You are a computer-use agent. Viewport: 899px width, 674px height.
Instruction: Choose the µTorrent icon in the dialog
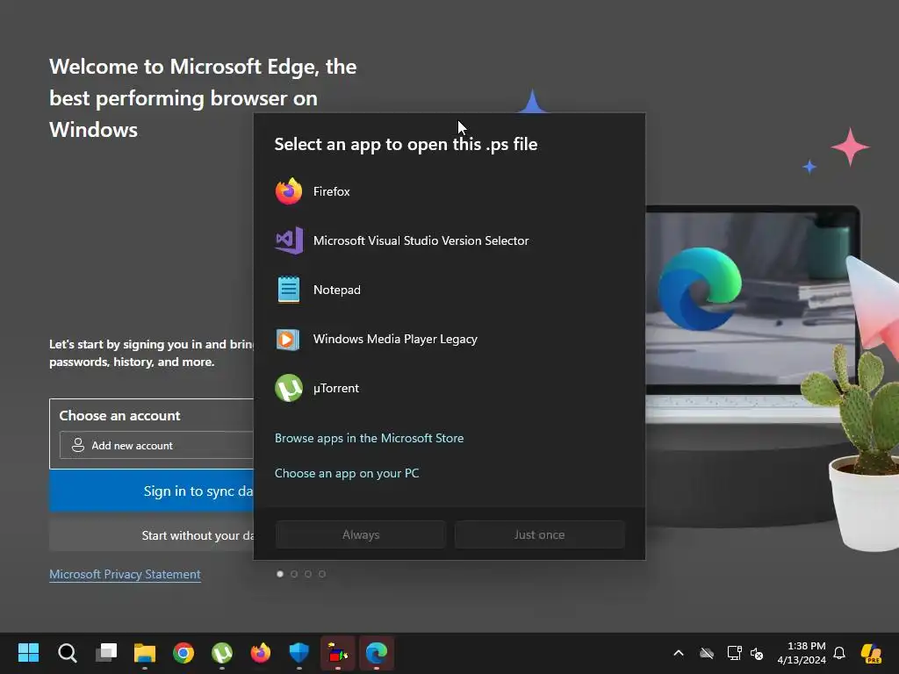(289, 388)
